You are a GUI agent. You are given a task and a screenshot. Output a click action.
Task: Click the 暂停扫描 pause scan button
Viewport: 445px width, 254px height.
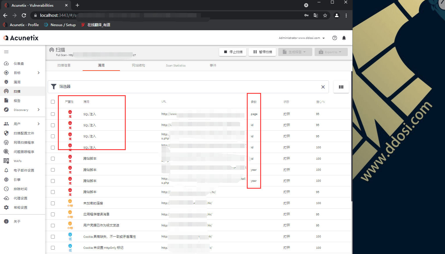point(262,52)
